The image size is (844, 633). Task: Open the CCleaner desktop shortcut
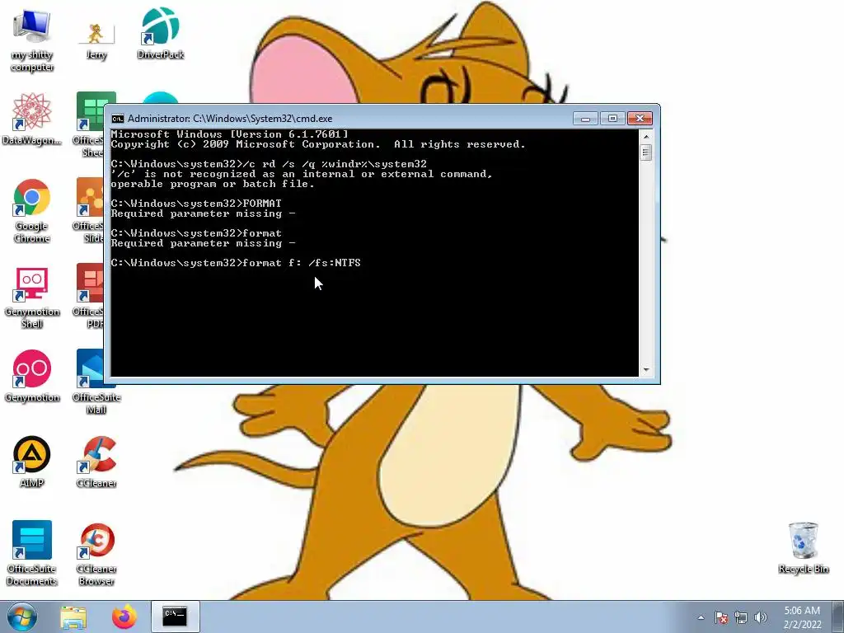(x=96, y=462)
